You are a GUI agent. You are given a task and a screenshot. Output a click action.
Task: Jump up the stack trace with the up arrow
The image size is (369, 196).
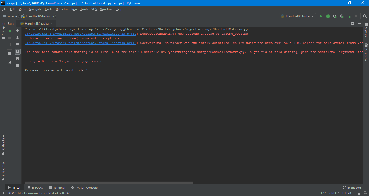coord(18,31)
